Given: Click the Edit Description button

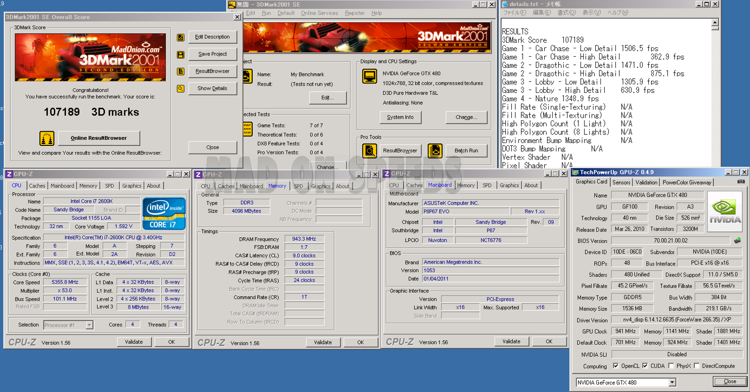Looking at the screenshot, I should pos(212,37).
